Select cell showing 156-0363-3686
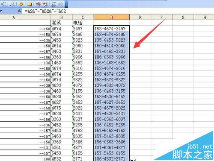 112,142
